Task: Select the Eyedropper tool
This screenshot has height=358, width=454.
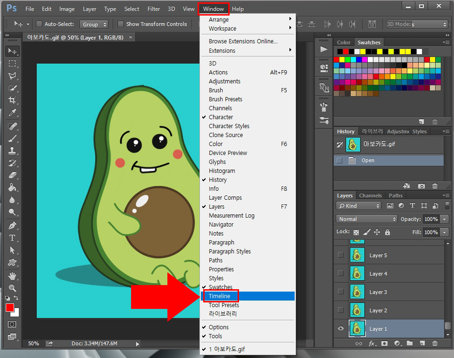Action: click(x=12, y=112)
